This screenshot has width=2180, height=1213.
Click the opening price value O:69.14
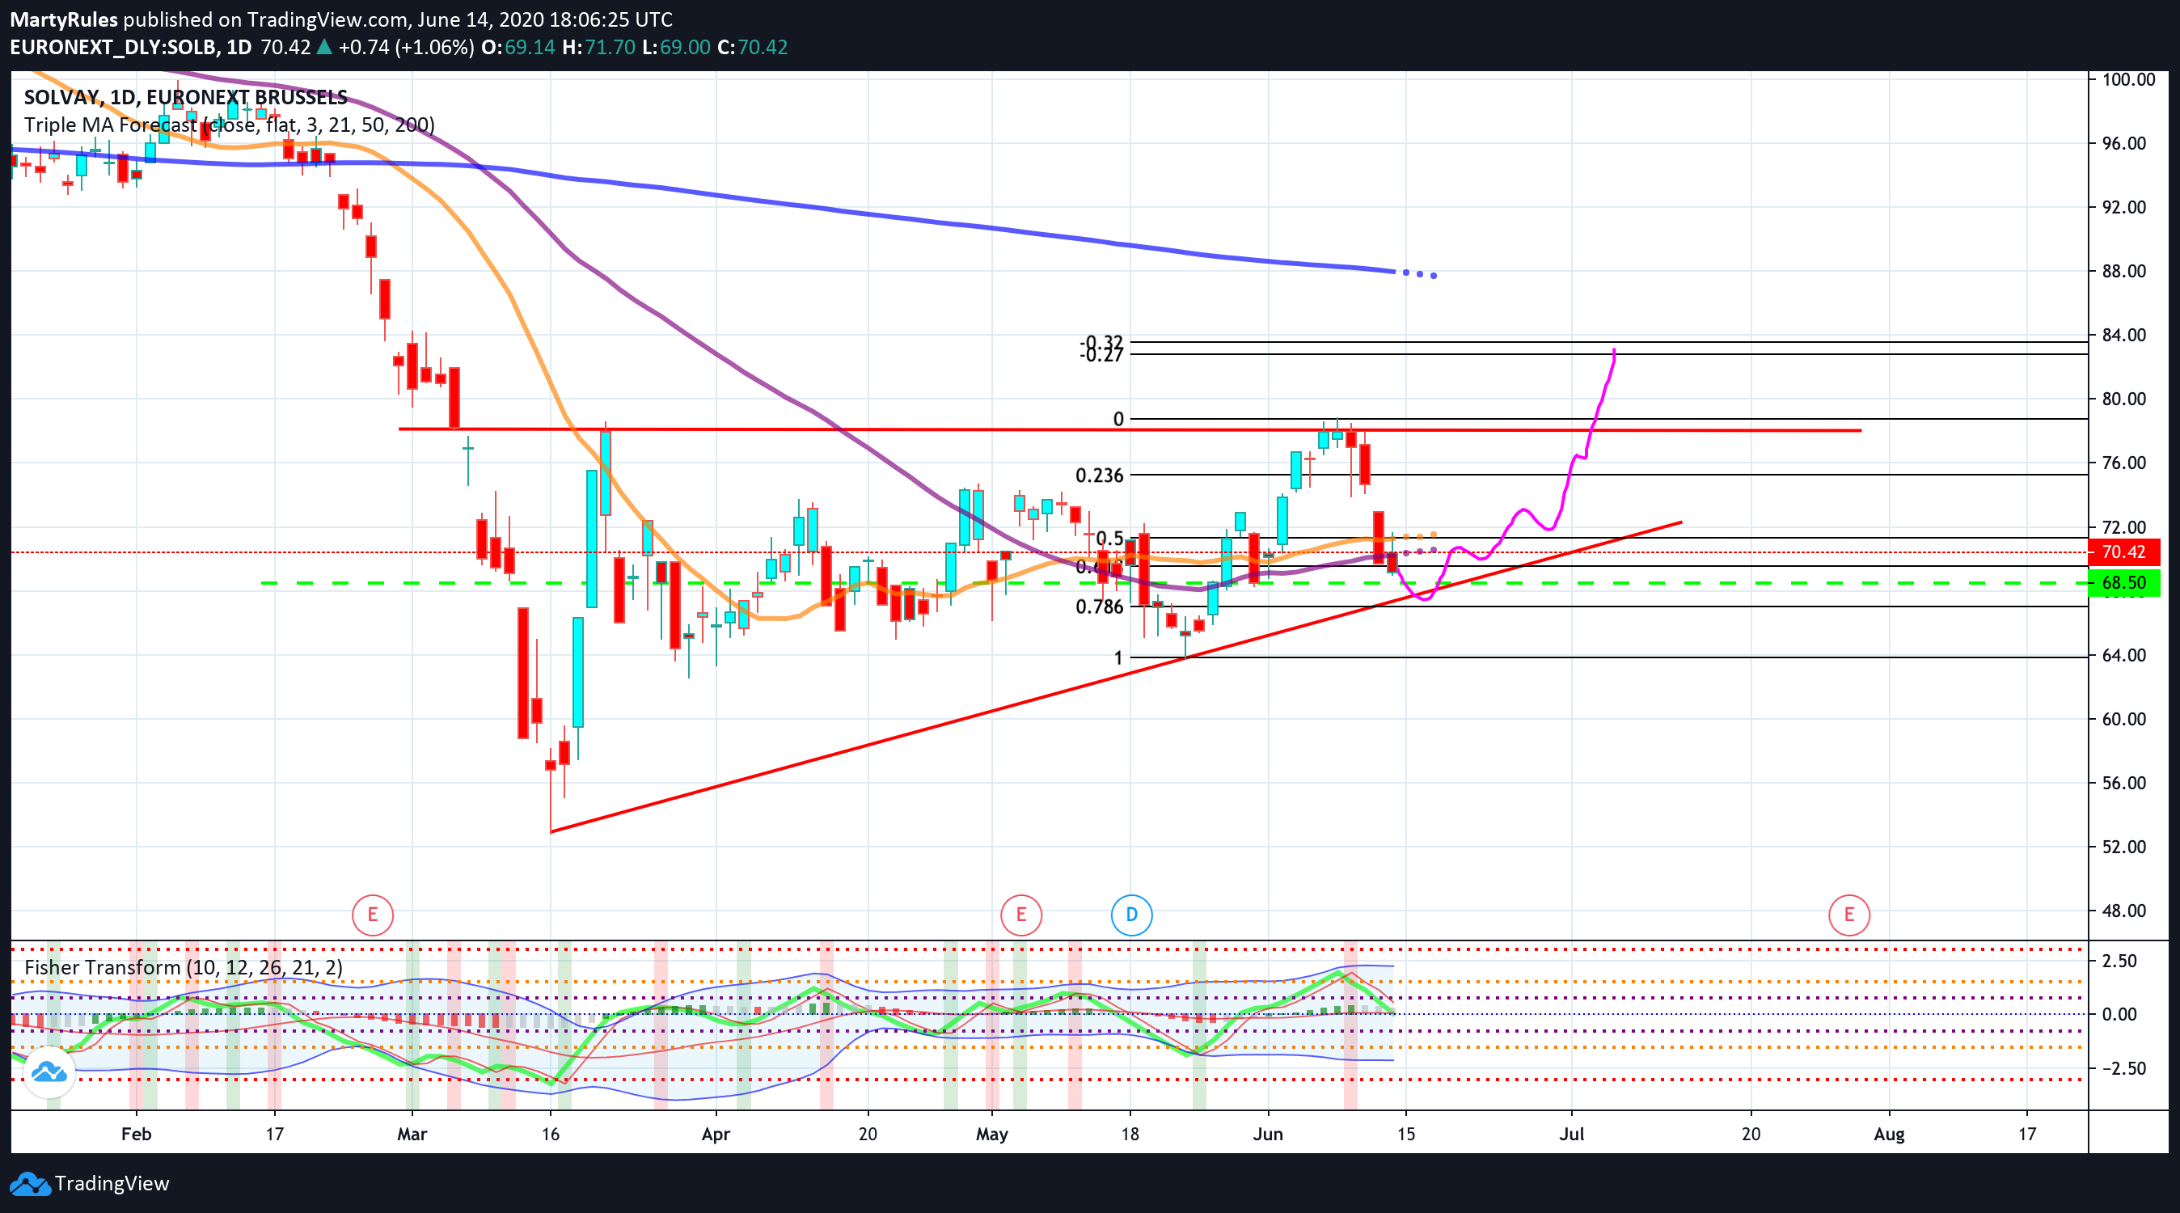tap(518, 47)
